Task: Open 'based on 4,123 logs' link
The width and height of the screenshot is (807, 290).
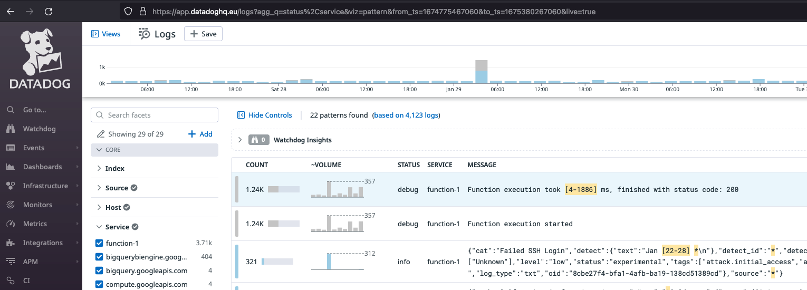Action: pos(406,115)
